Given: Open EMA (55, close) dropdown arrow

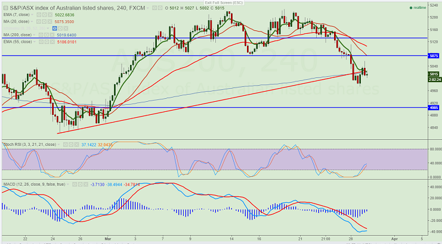Looking at the screenshot, I should [x=35, y=42].
